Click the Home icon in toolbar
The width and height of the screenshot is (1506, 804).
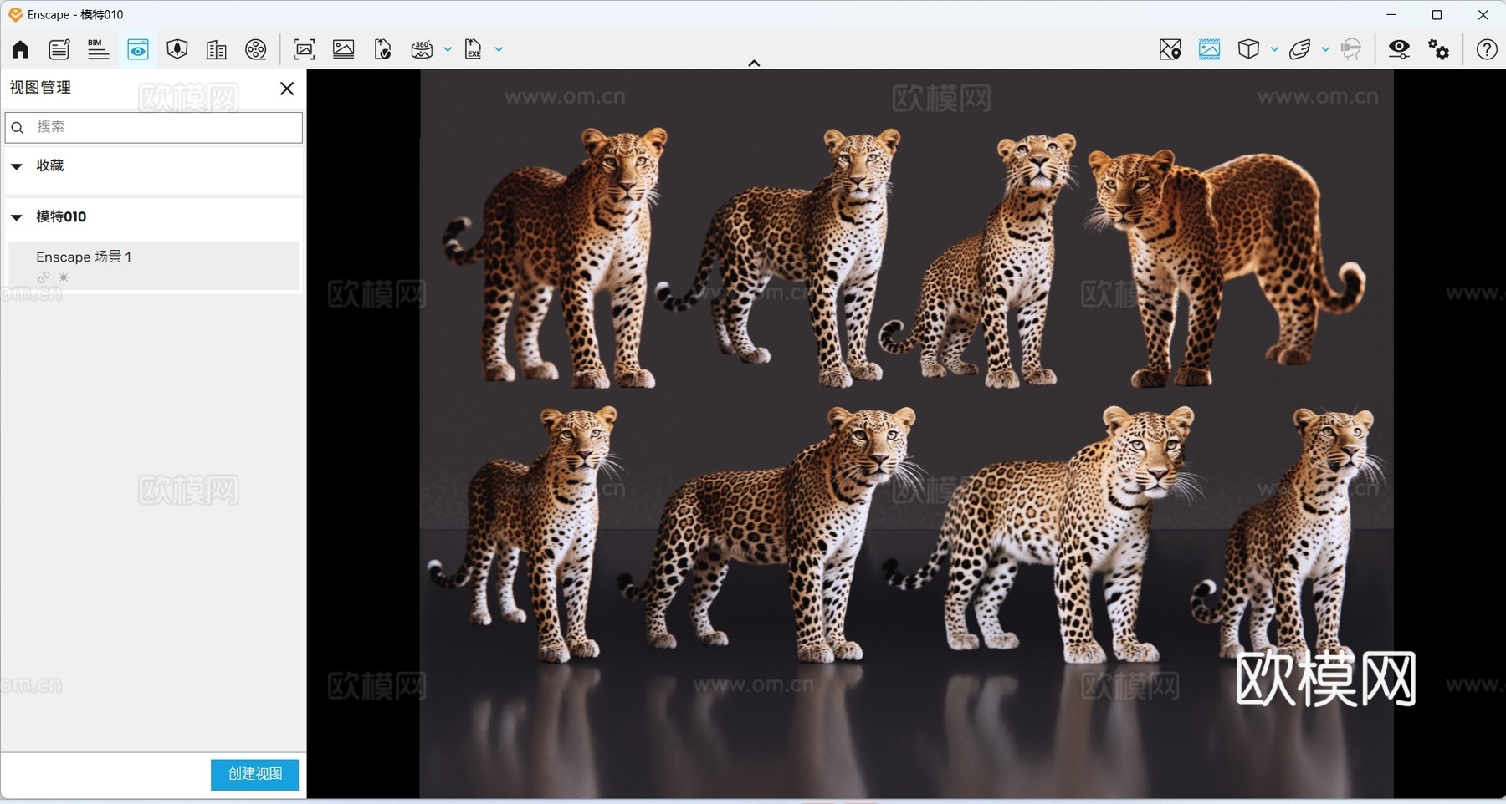20,50
